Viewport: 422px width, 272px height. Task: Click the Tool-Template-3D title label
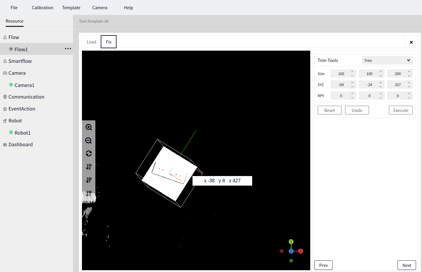pos(94,21)
